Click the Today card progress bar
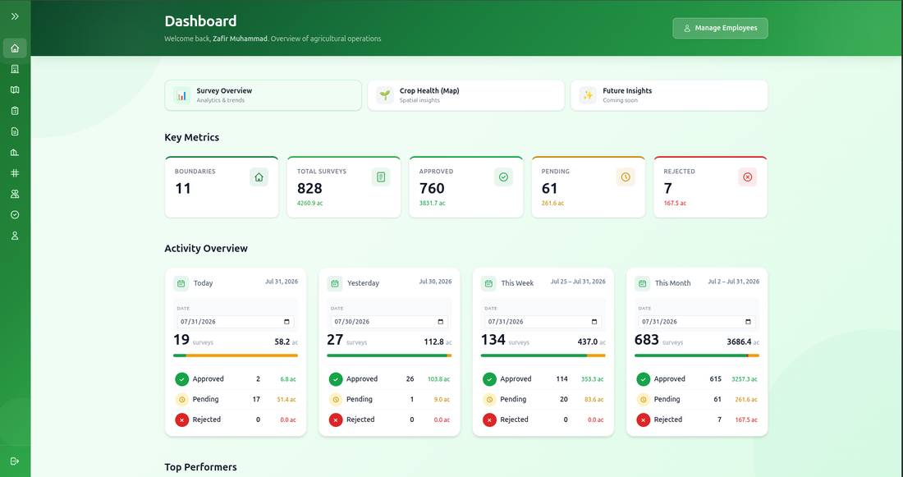 236,355
